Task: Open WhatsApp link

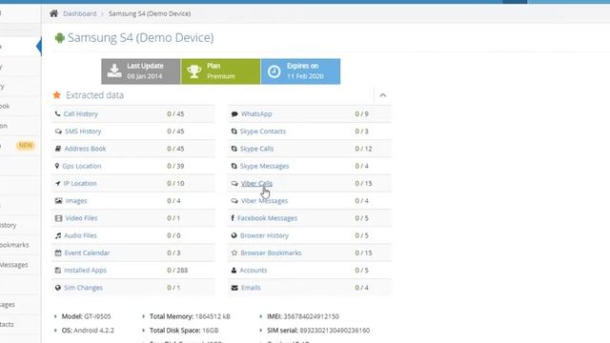Action: tap(256, 114)
